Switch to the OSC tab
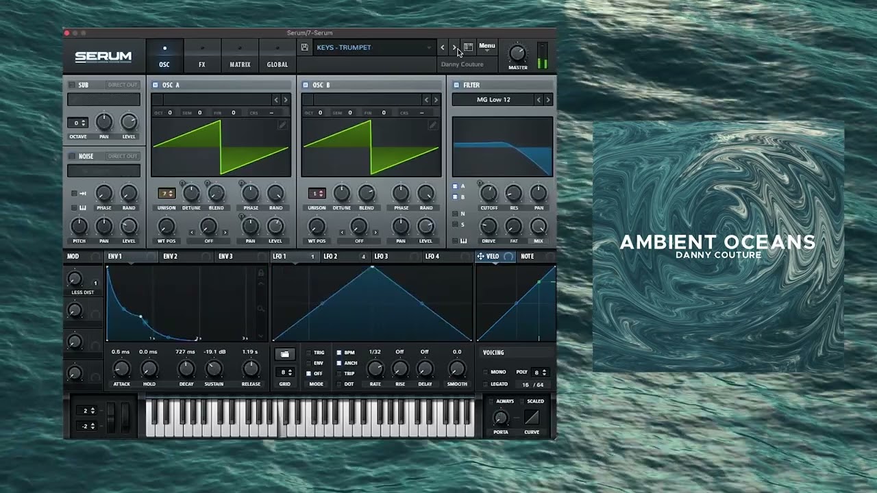This screenshot has width=877, height=493. coord(164,56)
